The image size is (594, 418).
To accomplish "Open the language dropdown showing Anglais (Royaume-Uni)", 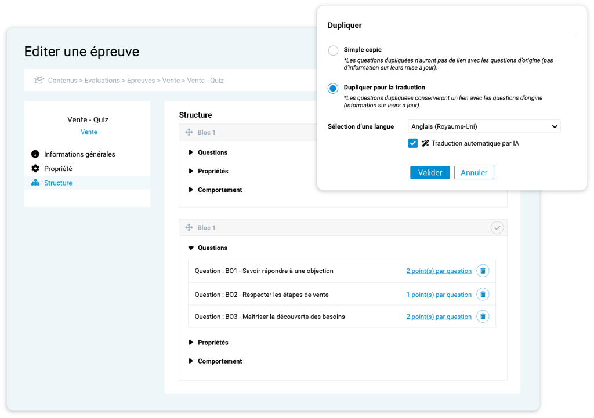I will coord(484,126).
